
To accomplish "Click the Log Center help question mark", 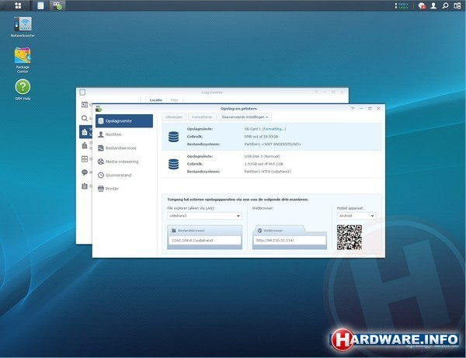I will (316, 92).
